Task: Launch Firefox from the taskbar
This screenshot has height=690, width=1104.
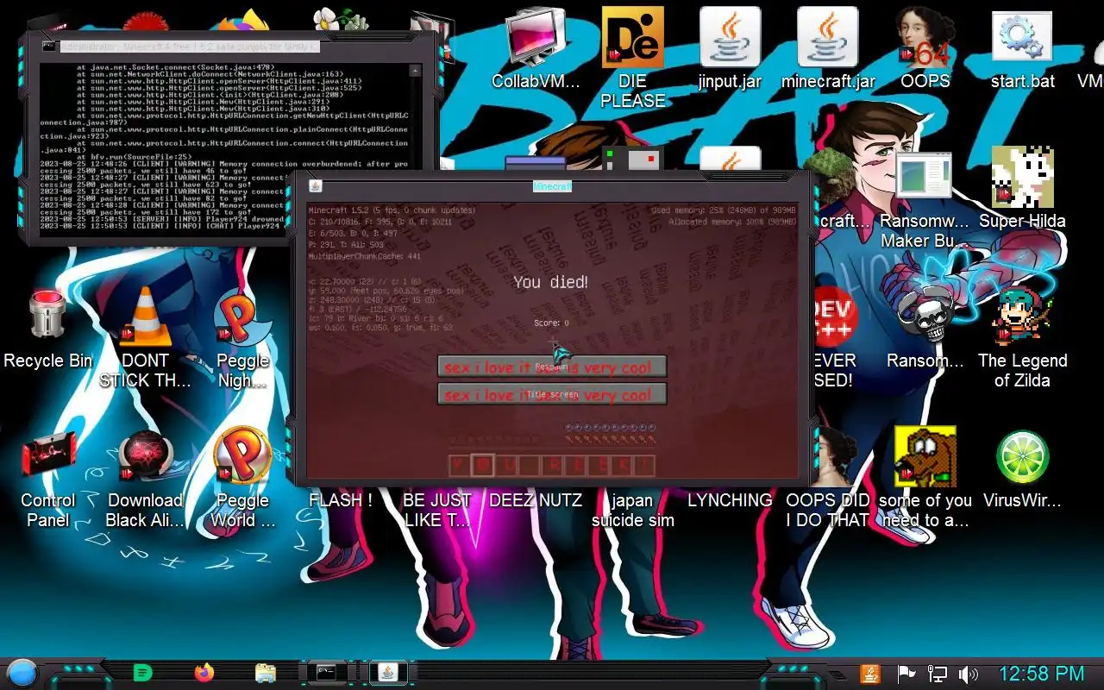Action: 204,673
